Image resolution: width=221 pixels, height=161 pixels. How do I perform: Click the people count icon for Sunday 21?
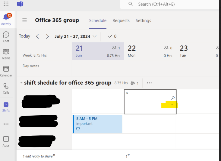(x=114, y=48)
